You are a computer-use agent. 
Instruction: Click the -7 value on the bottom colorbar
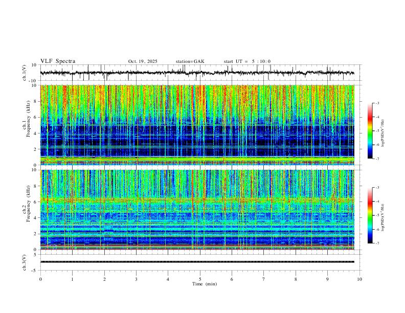[x=377, y=243]
